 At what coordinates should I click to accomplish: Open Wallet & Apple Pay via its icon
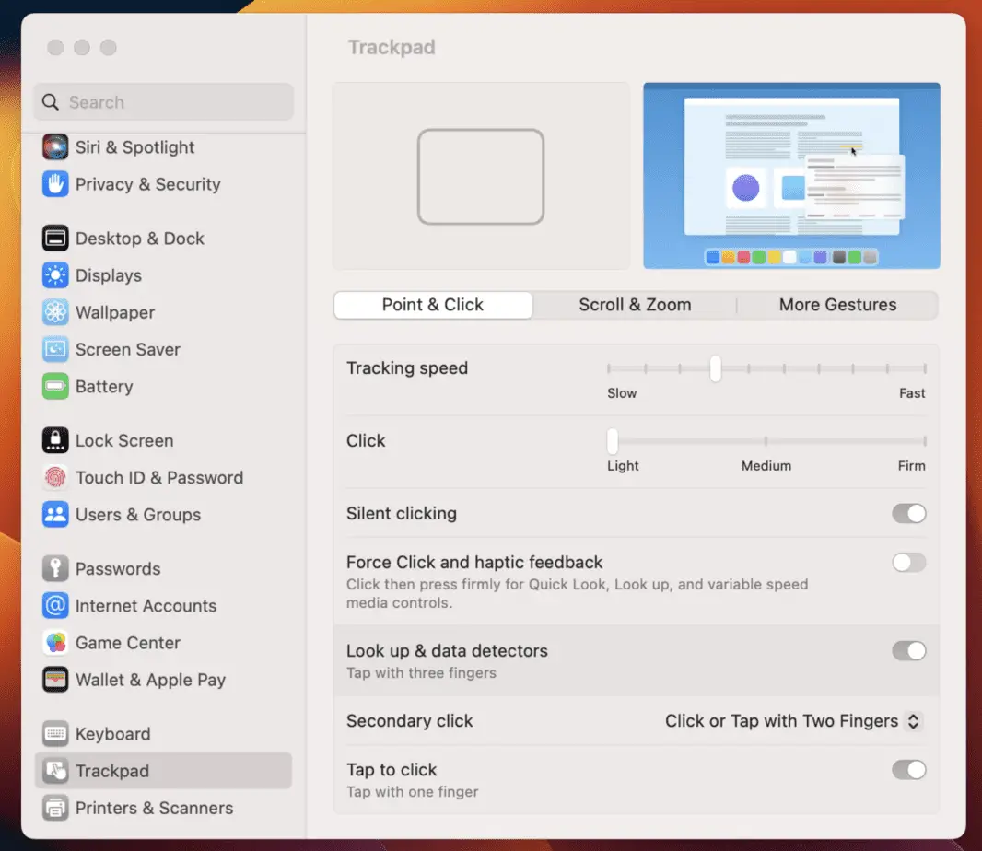54,680
